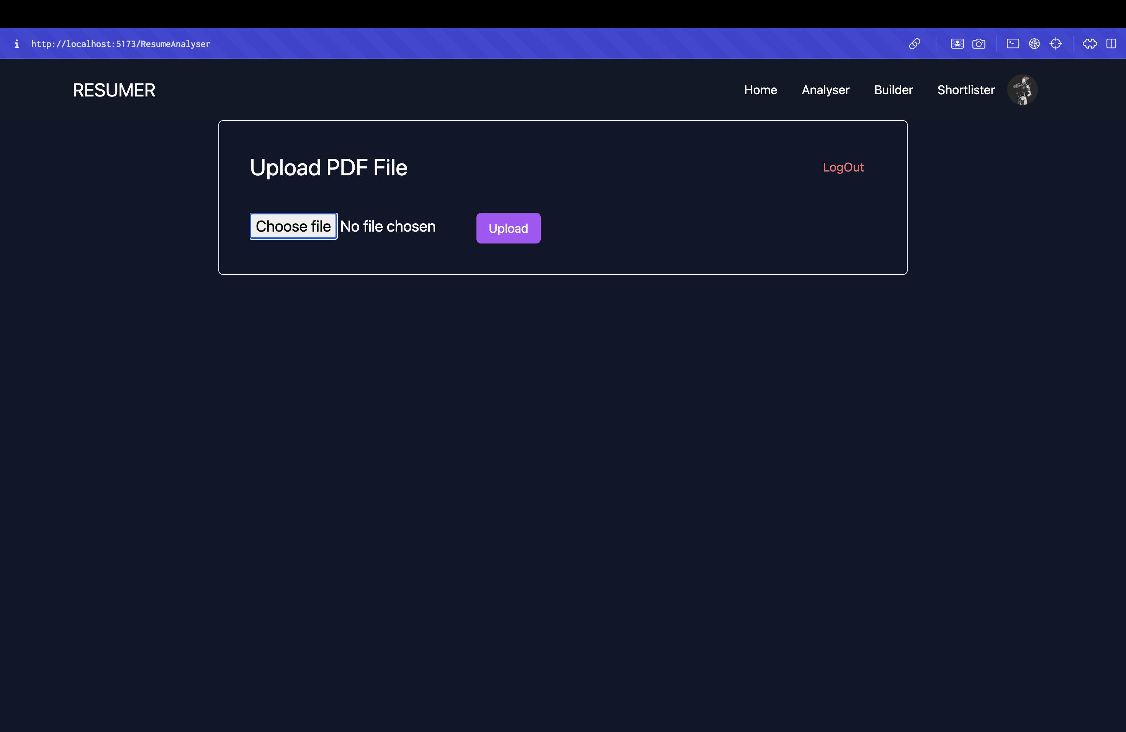Open the Shortlister nav item

pos(966,90)
